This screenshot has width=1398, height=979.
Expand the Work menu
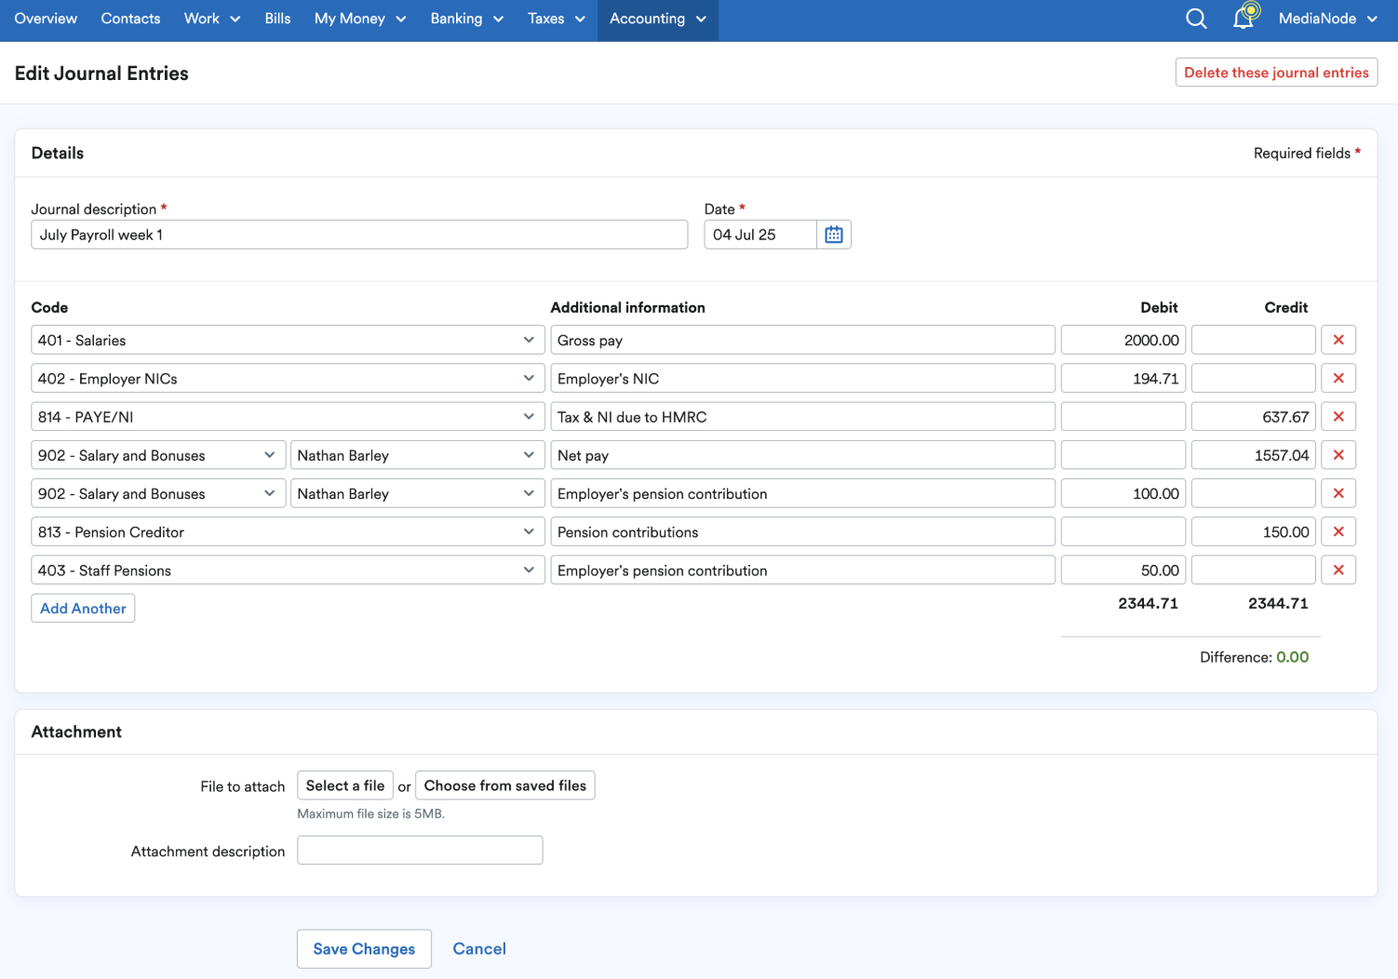click(x=212, y=19)
